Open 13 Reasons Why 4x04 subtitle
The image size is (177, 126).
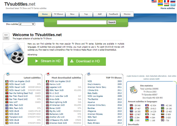tap(59, 120)
